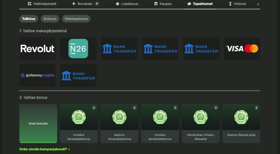Click the Onko sinulla kampanjakoodi link
Image resolution: width=280 pixels, height=154 pixels.
point(44,149)
